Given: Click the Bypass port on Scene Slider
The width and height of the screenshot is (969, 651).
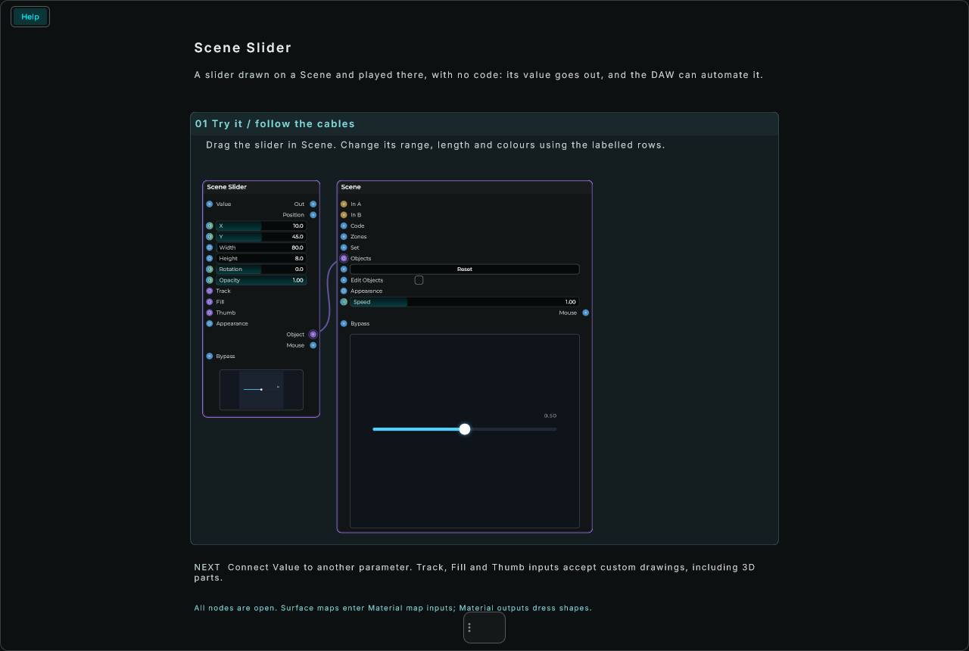Looking at the screenshot, I should [x=210, y=357].
